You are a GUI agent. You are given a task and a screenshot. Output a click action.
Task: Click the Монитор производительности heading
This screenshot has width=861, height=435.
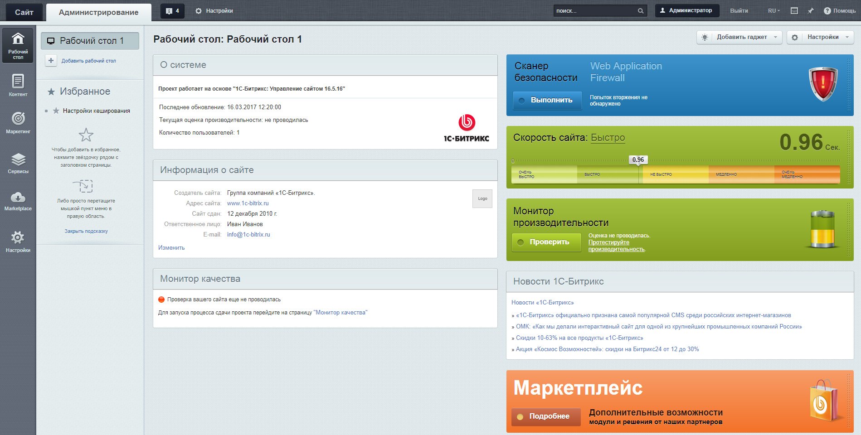click(x=561, y=217)
